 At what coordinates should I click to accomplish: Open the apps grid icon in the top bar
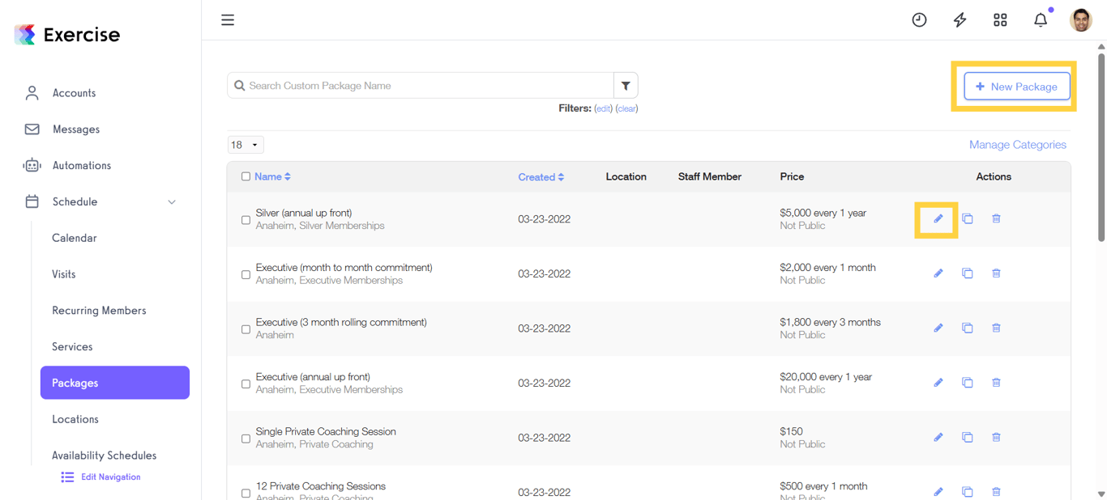coord(1000,19)
